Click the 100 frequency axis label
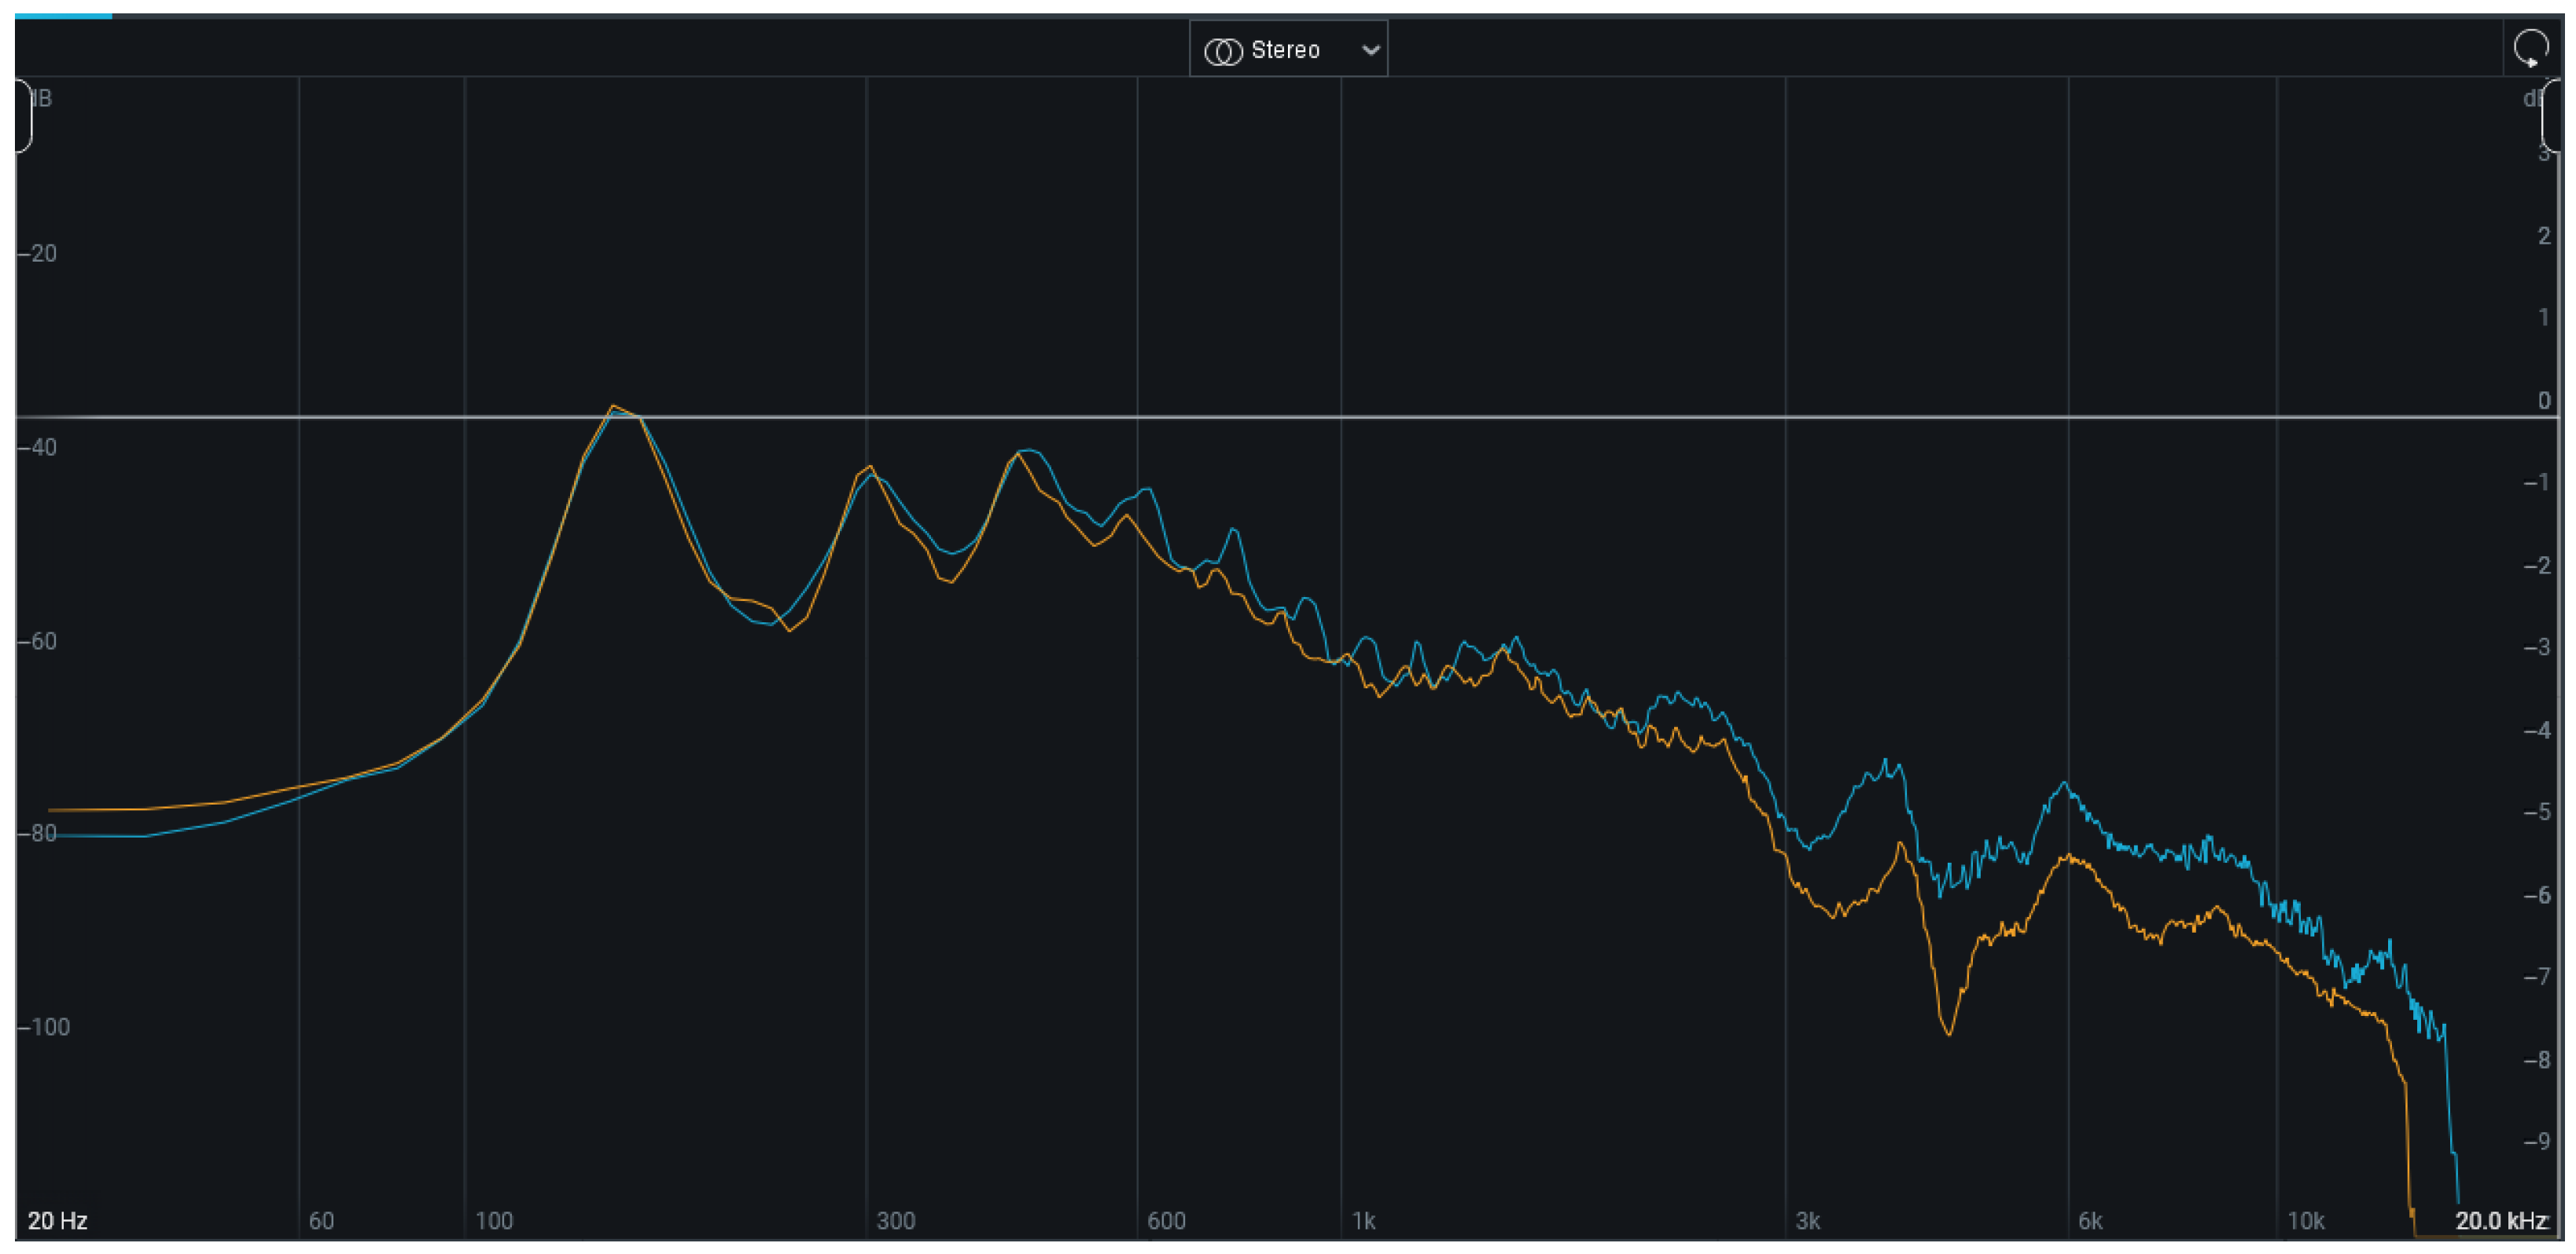Viewport: 2576px width, 1254px height. pos(493,1221)
